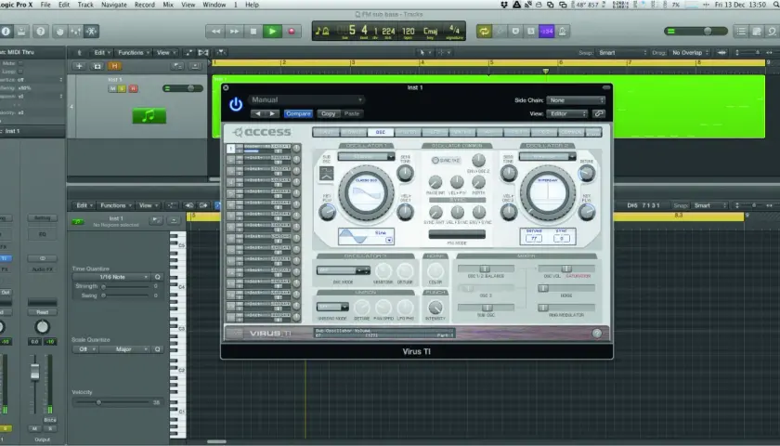
Task: Click Oscillator 1 Semitone knob
Action: click(405, 173)
